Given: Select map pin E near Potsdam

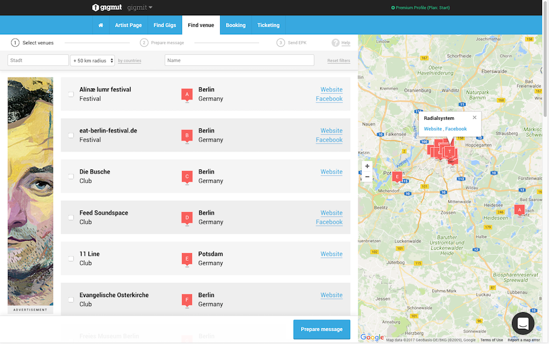Looking at the screenshot, I should (397, 177).
